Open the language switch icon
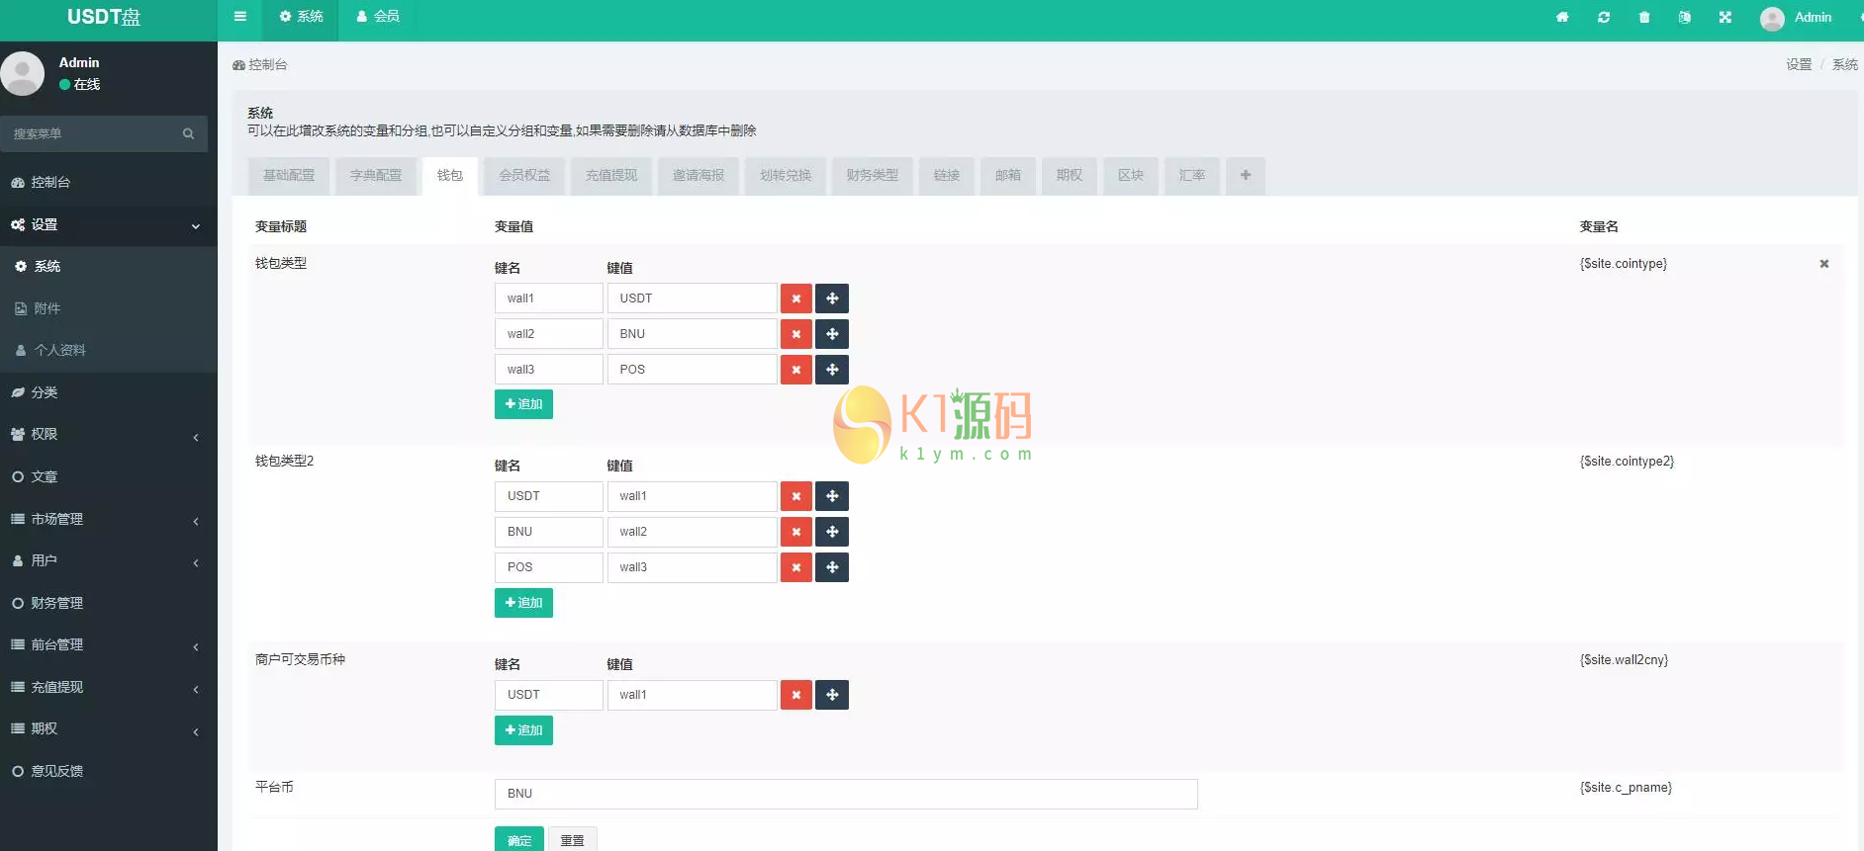1864x851 pixels. (x=1684, y=17)
